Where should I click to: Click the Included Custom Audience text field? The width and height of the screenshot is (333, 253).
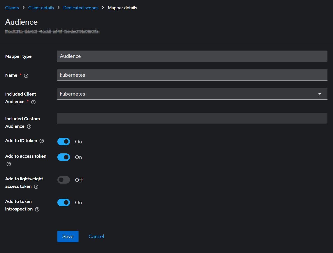[192, 118]
